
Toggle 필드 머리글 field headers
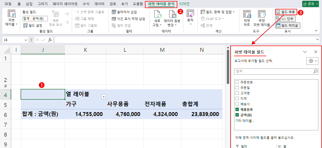tap(288, 25)
